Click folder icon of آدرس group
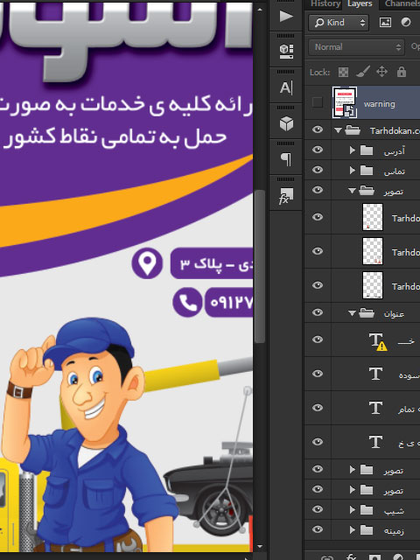 point(367,150)
